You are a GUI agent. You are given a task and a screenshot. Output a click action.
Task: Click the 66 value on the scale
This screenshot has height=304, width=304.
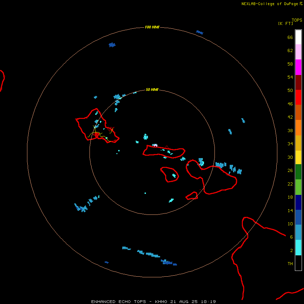tap(290, 37)
